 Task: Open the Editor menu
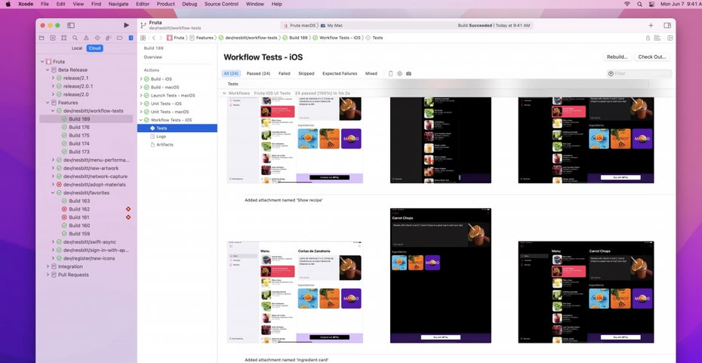coord(143,4)
